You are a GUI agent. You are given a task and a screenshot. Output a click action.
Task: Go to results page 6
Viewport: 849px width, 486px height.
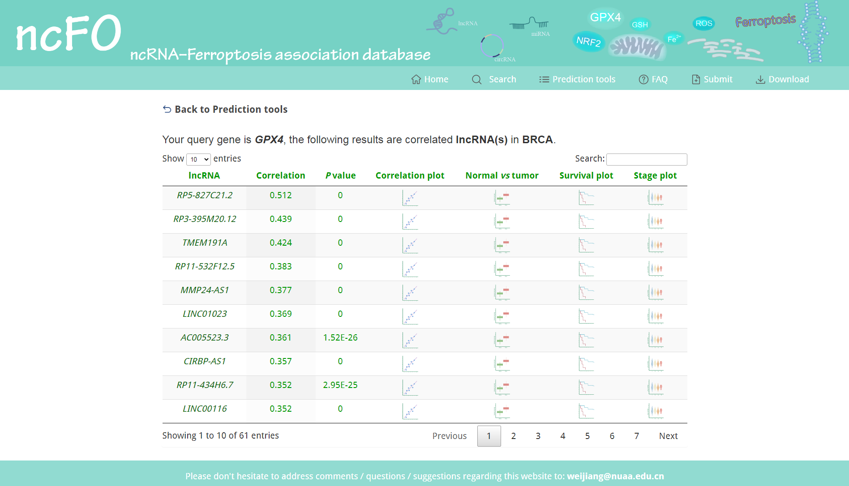pos(612,436)
